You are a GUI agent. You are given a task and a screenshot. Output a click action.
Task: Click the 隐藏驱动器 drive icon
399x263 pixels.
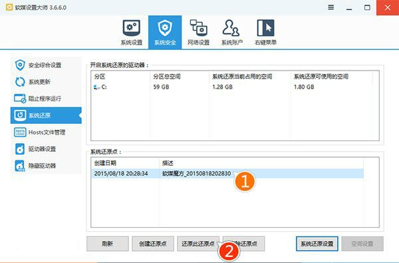pos(20,166)
